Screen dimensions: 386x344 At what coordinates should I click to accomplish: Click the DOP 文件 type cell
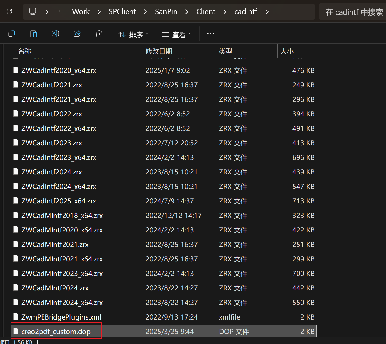coord(234,331)
